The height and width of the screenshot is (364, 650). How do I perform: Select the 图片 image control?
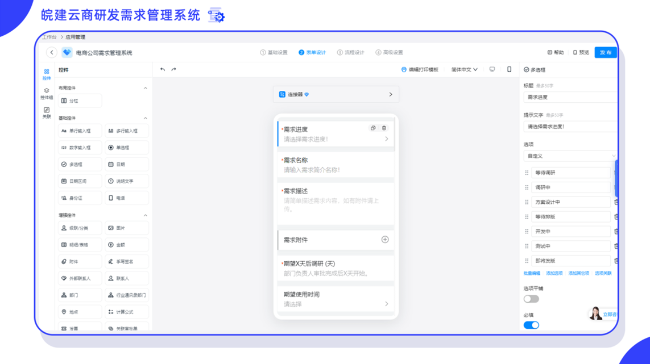(126, 227)
